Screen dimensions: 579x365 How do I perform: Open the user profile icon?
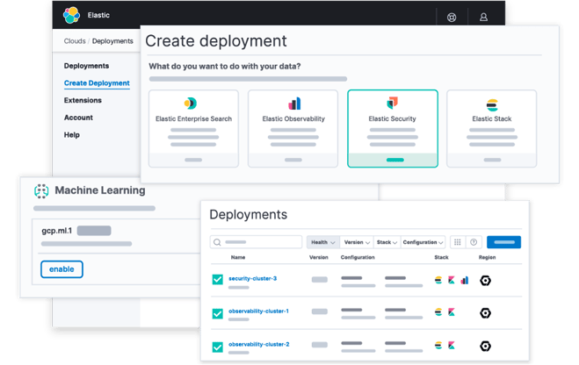pos(483,17)
